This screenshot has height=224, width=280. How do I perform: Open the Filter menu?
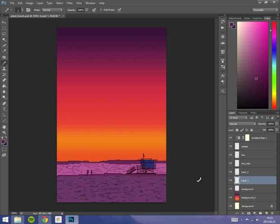(x=70, y=3)
